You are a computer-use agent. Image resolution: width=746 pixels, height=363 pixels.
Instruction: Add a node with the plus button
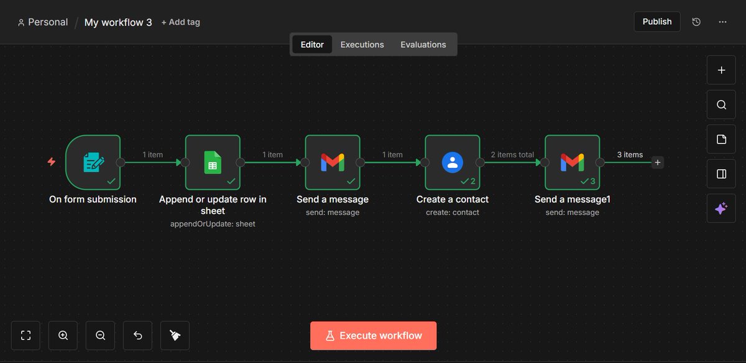(721, 70)
